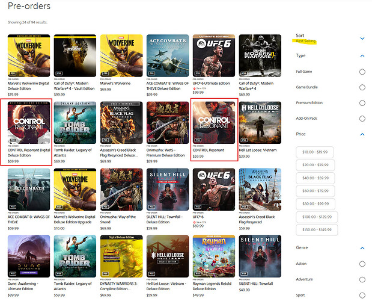Click the $10.00 price of Wolverine Upgrade

tap(59, 229)
